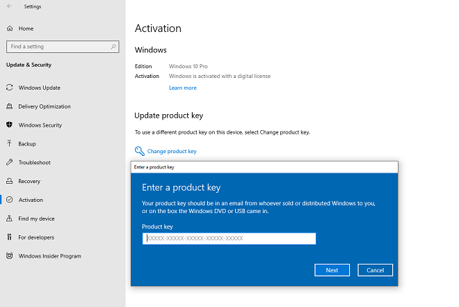Focus the Product key text field

(229, 238)
